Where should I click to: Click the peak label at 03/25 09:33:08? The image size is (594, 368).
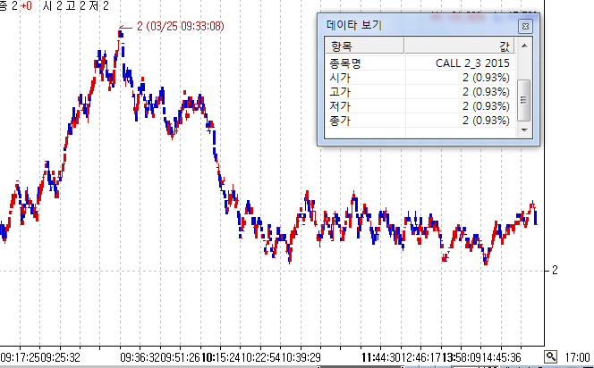click(x=180, y=27)
